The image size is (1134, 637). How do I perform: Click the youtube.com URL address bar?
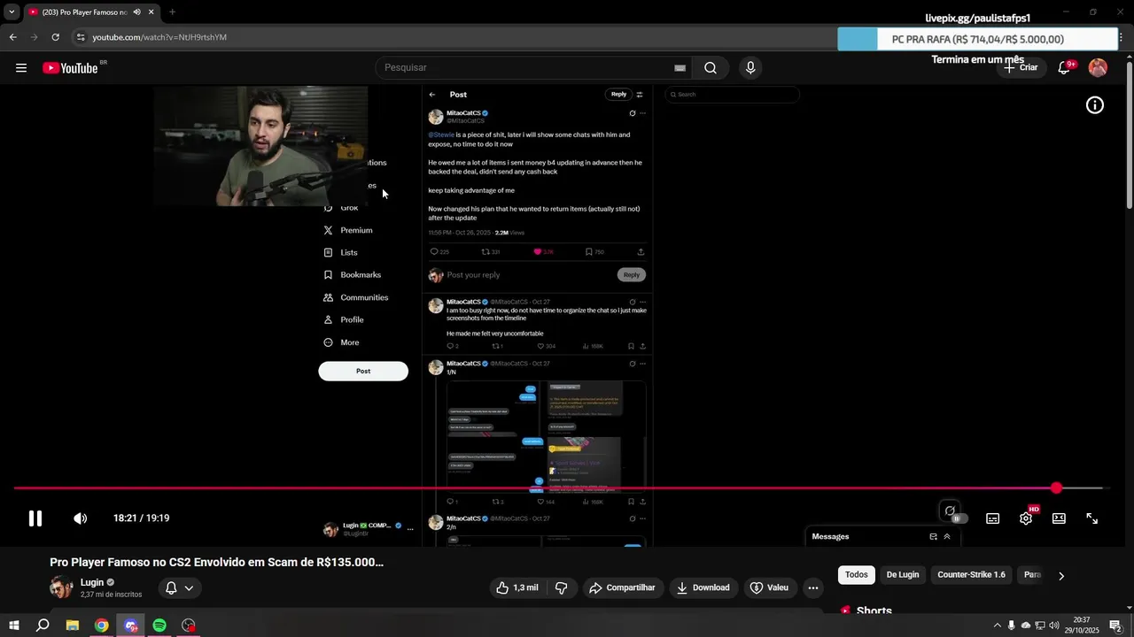pos(159,37)
